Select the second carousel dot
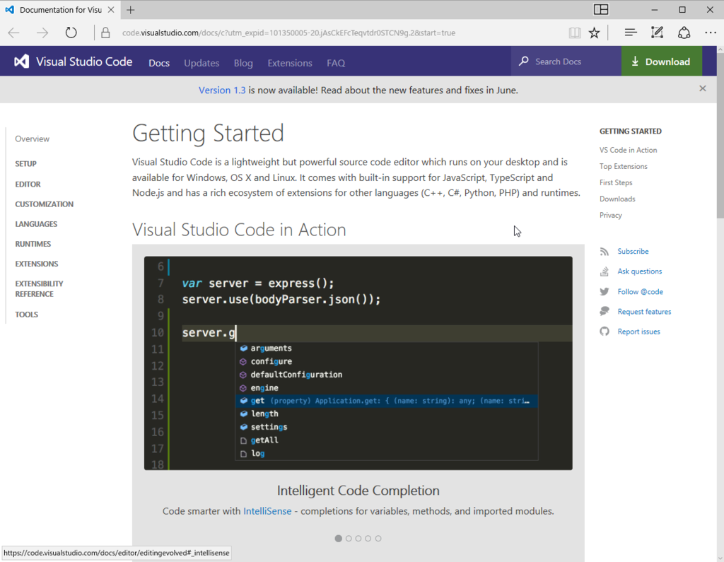The image size is (724, 562). (x=349, y=539)
